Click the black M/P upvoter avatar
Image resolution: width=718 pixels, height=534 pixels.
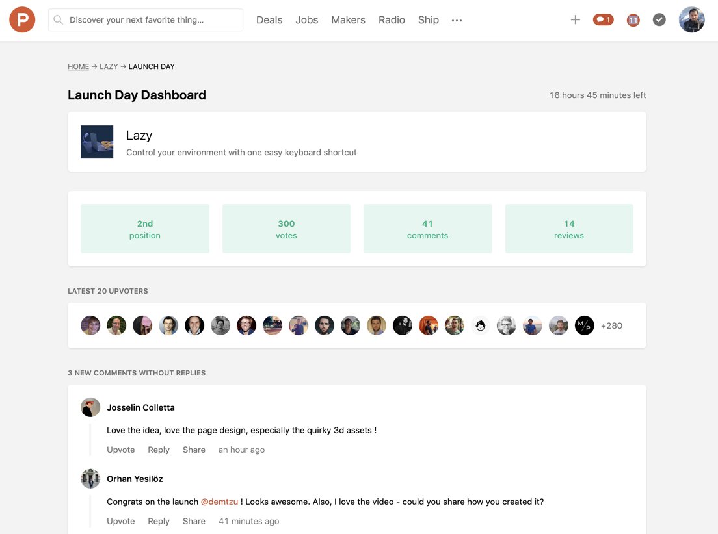(x=584, y=325)
